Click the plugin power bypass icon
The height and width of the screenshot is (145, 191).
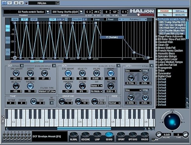(4, 3)
